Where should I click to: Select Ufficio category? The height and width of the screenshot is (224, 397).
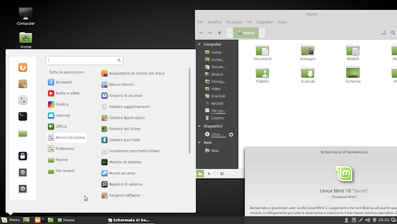point(58,127)
